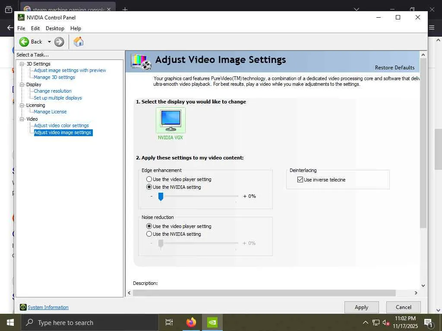
Task: Select Adjust video image settings tree item
Action: tap(63, 133)
